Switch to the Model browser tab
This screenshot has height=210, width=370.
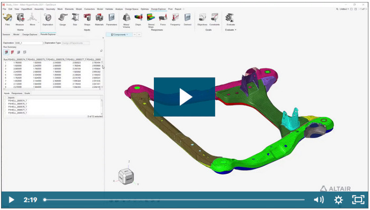pos(16,34)
